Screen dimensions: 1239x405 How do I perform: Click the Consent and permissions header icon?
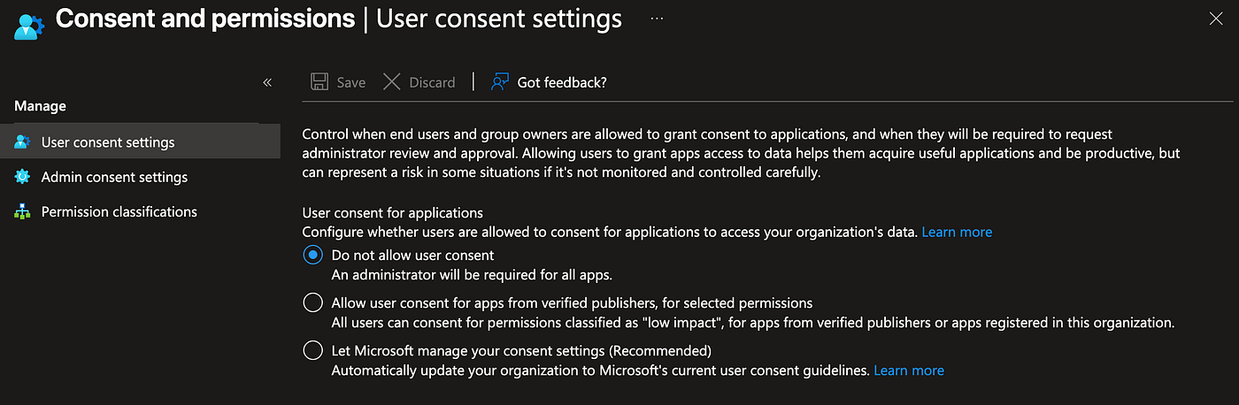tap(27, 21)
